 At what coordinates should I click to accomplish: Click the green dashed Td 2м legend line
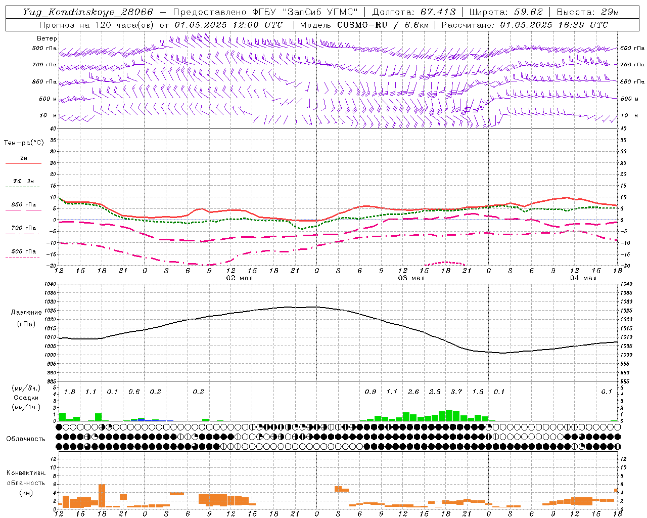coord(23,187)
